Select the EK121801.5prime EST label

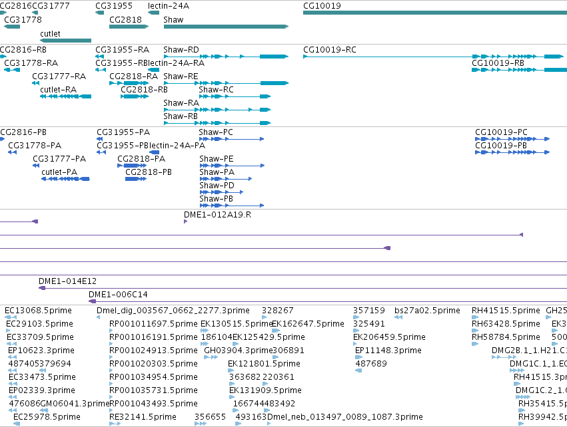(264, 364)
